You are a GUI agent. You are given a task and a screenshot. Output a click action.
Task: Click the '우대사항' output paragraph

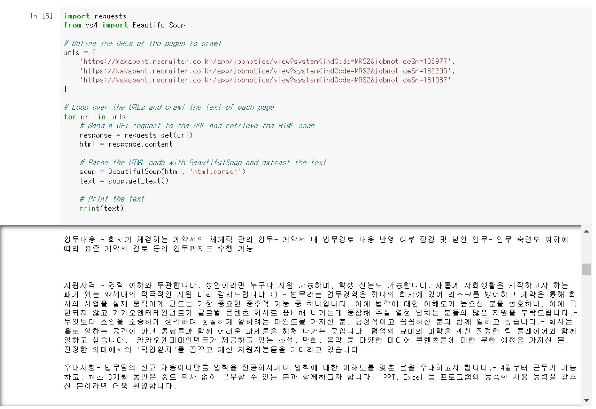coord(320,377)
